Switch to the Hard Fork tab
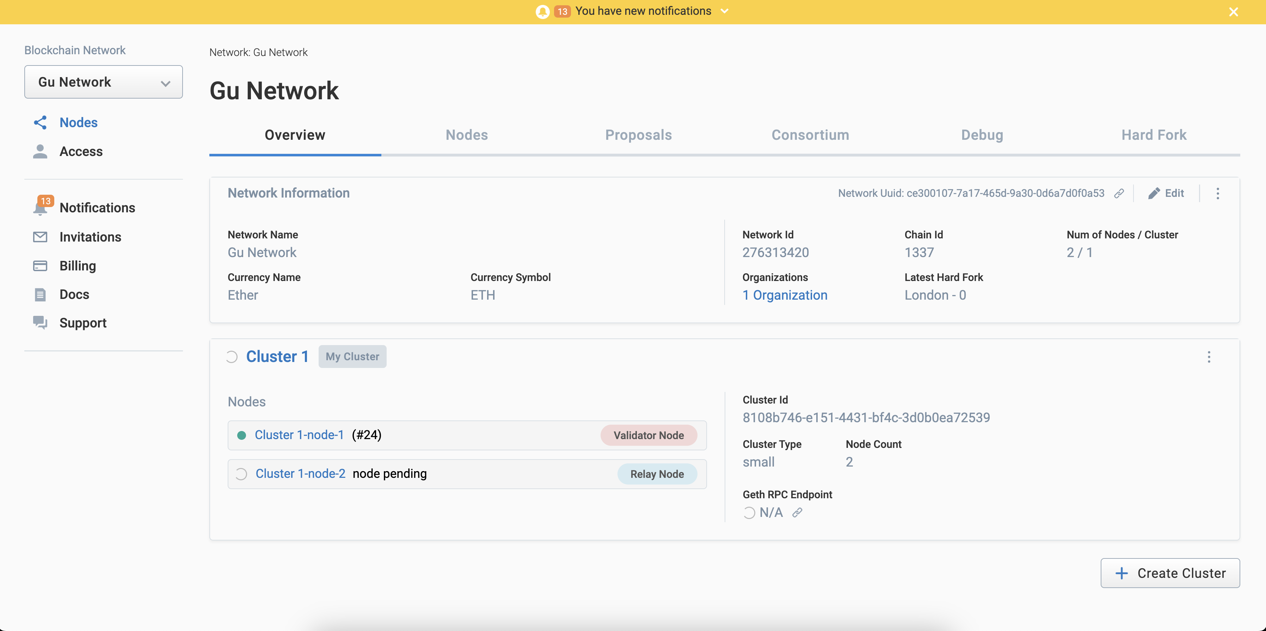The height and width of the screenshot is (631, 1266). (1155, 135)
